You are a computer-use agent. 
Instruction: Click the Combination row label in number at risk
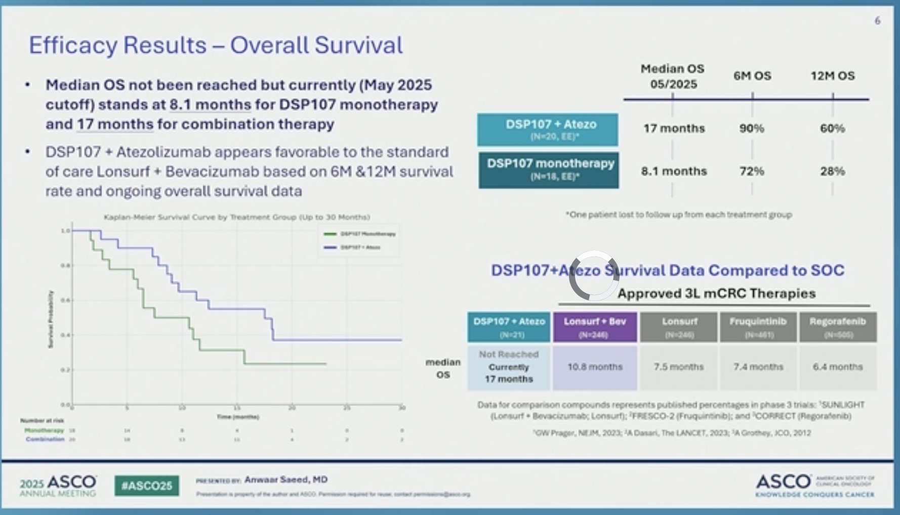(45, 439)
